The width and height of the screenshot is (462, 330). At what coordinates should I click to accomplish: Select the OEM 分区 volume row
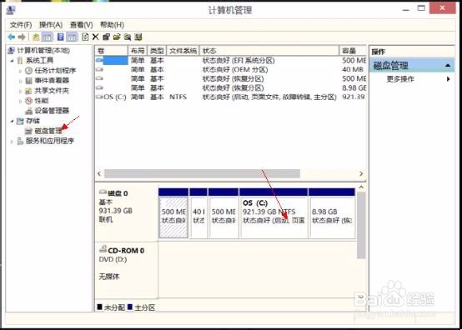231,69
